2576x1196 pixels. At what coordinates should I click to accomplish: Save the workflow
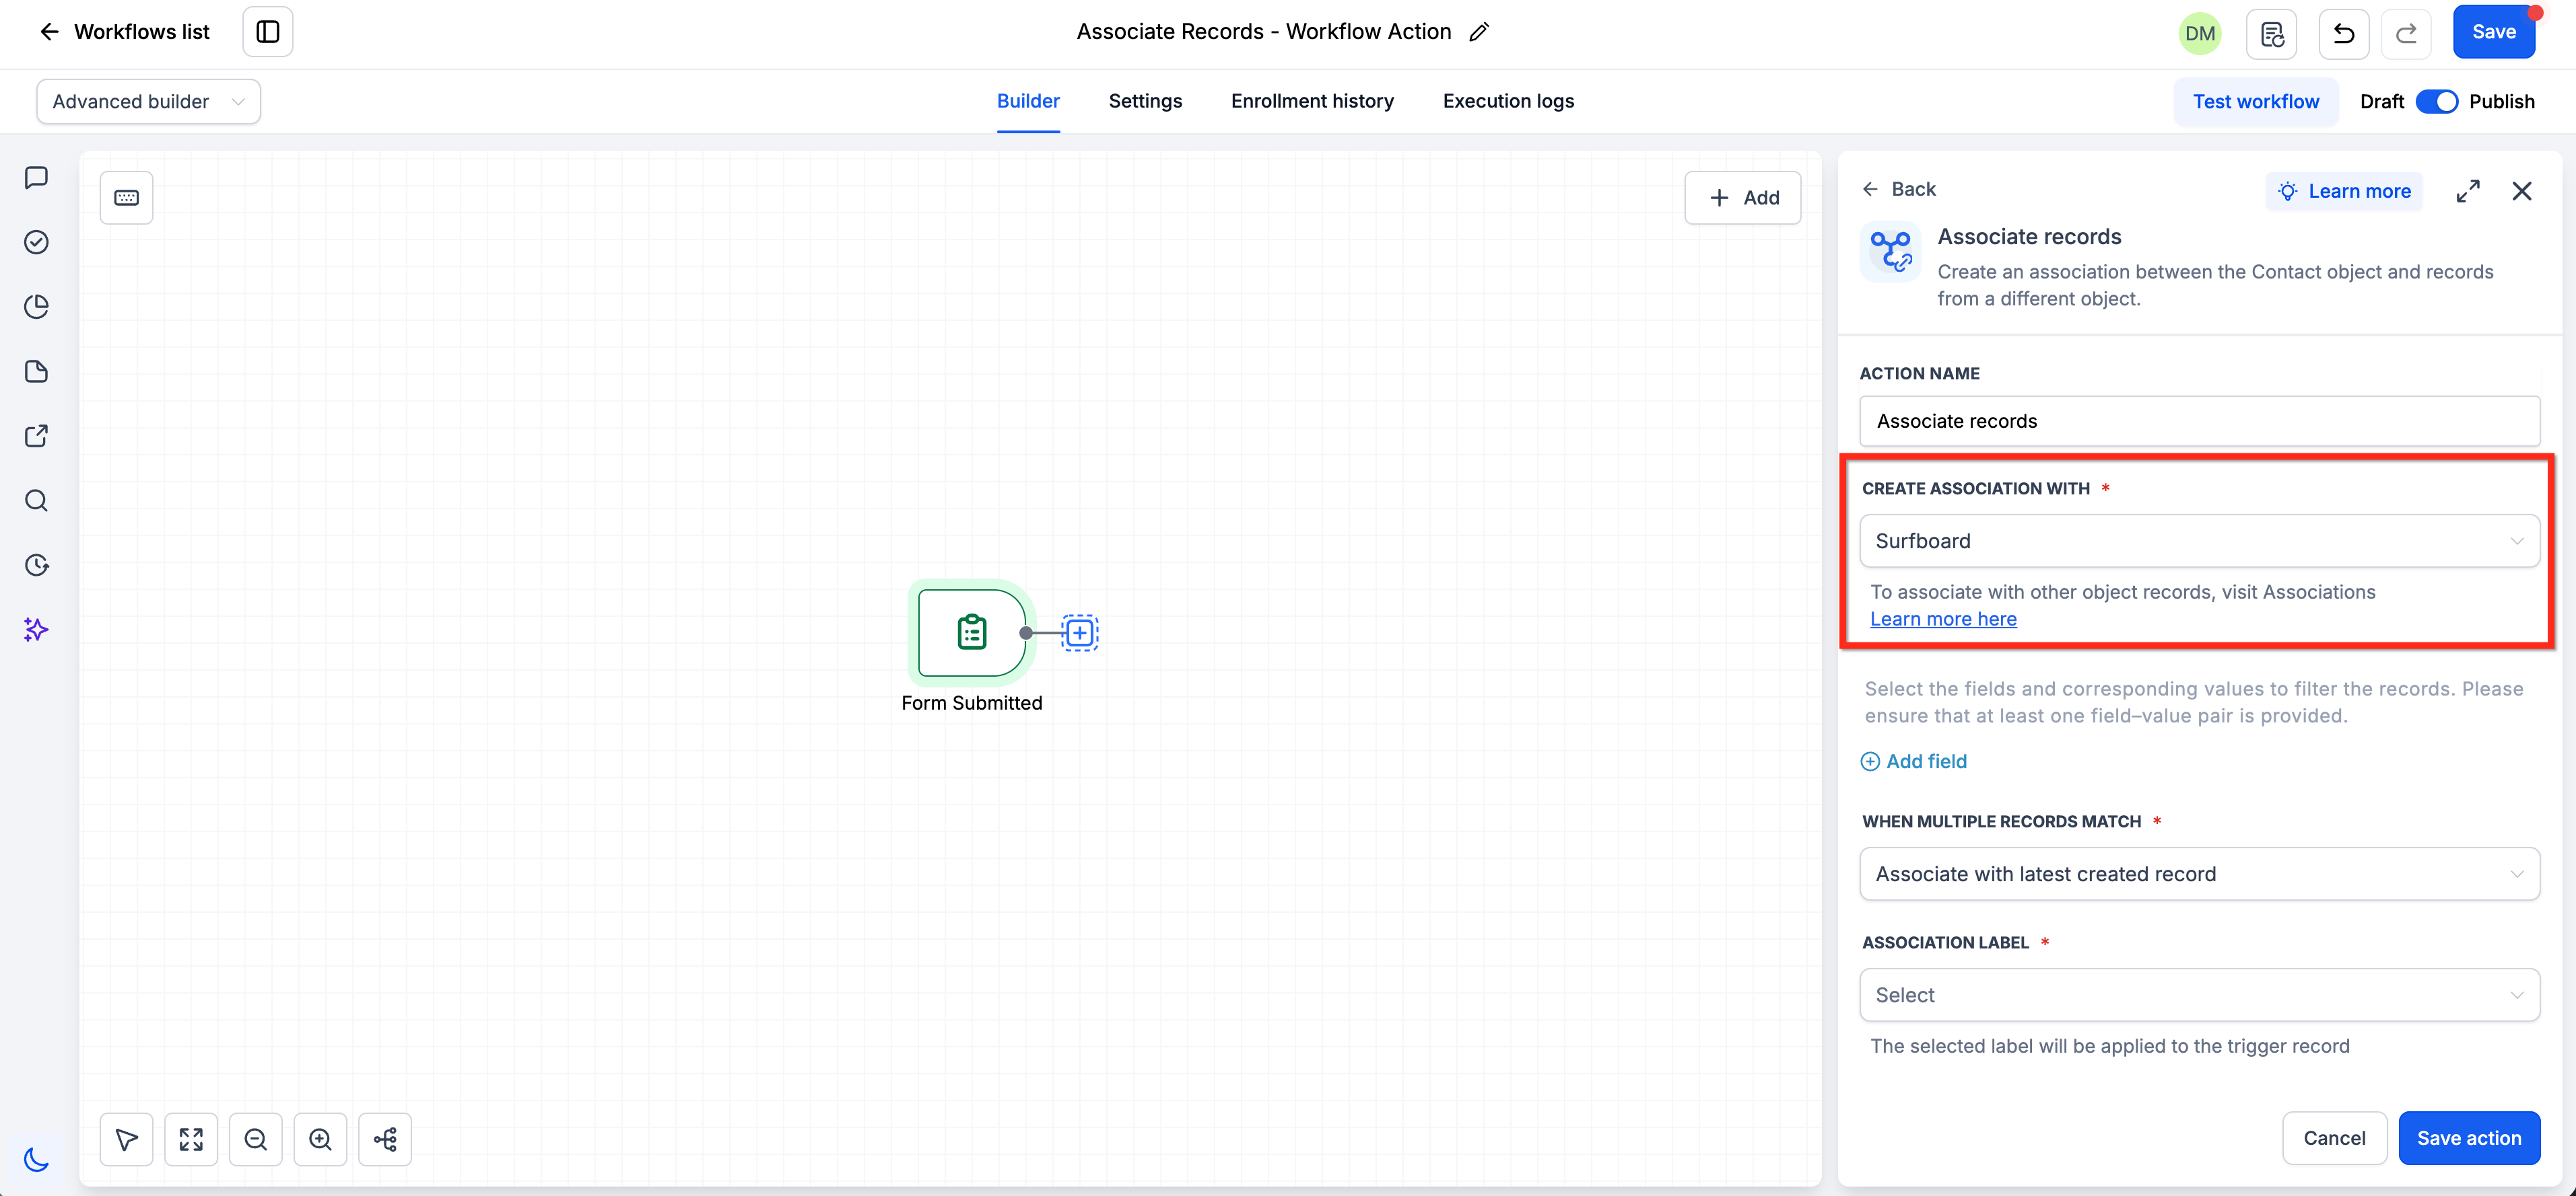click(2494, 32)
